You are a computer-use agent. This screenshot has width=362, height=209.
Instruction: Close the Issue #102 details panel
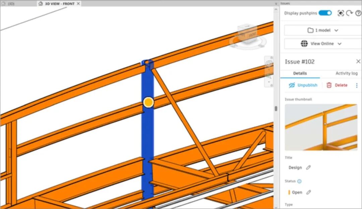358,61
